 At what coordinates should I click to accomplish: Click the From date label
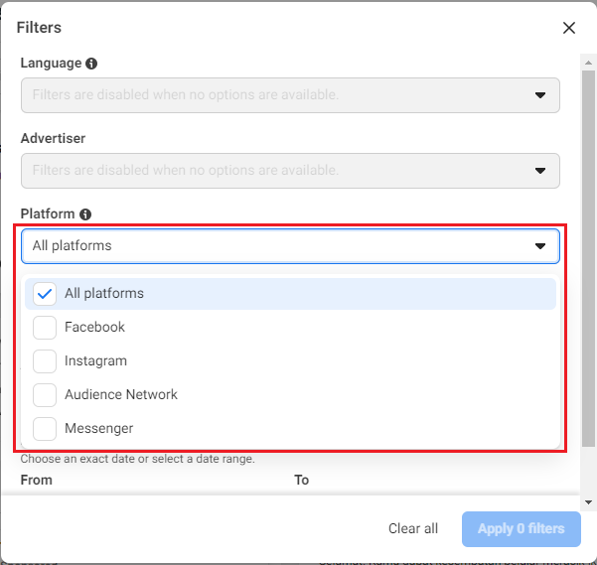point(37,480)
